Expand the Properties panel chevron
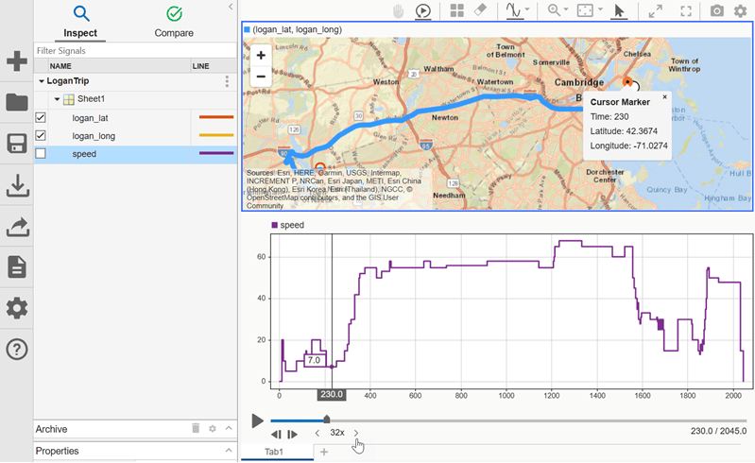 coord(229,451)
